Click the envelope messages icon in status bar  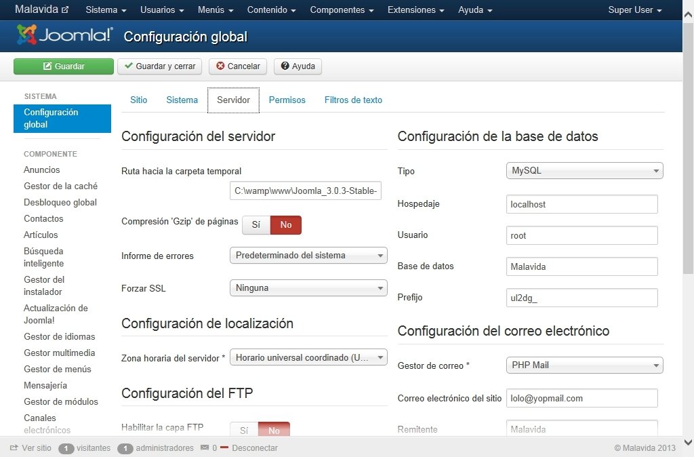[x=205, y=448]
